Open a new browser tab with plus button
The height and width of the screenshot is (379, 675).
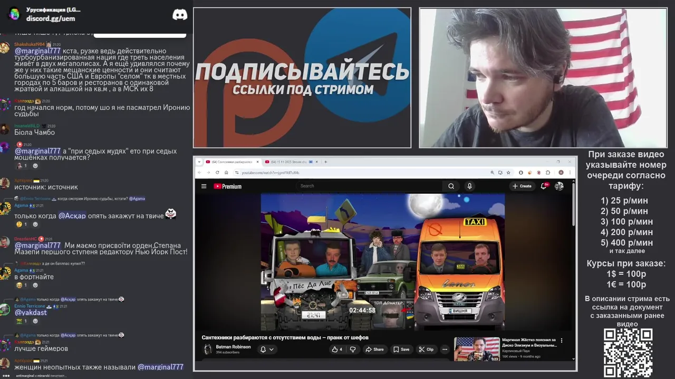point(325,162)
